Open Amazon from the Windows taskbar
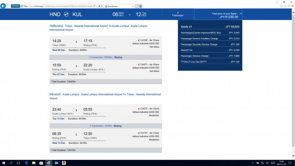Screen dimensions: 295x166 coord(64,163)
